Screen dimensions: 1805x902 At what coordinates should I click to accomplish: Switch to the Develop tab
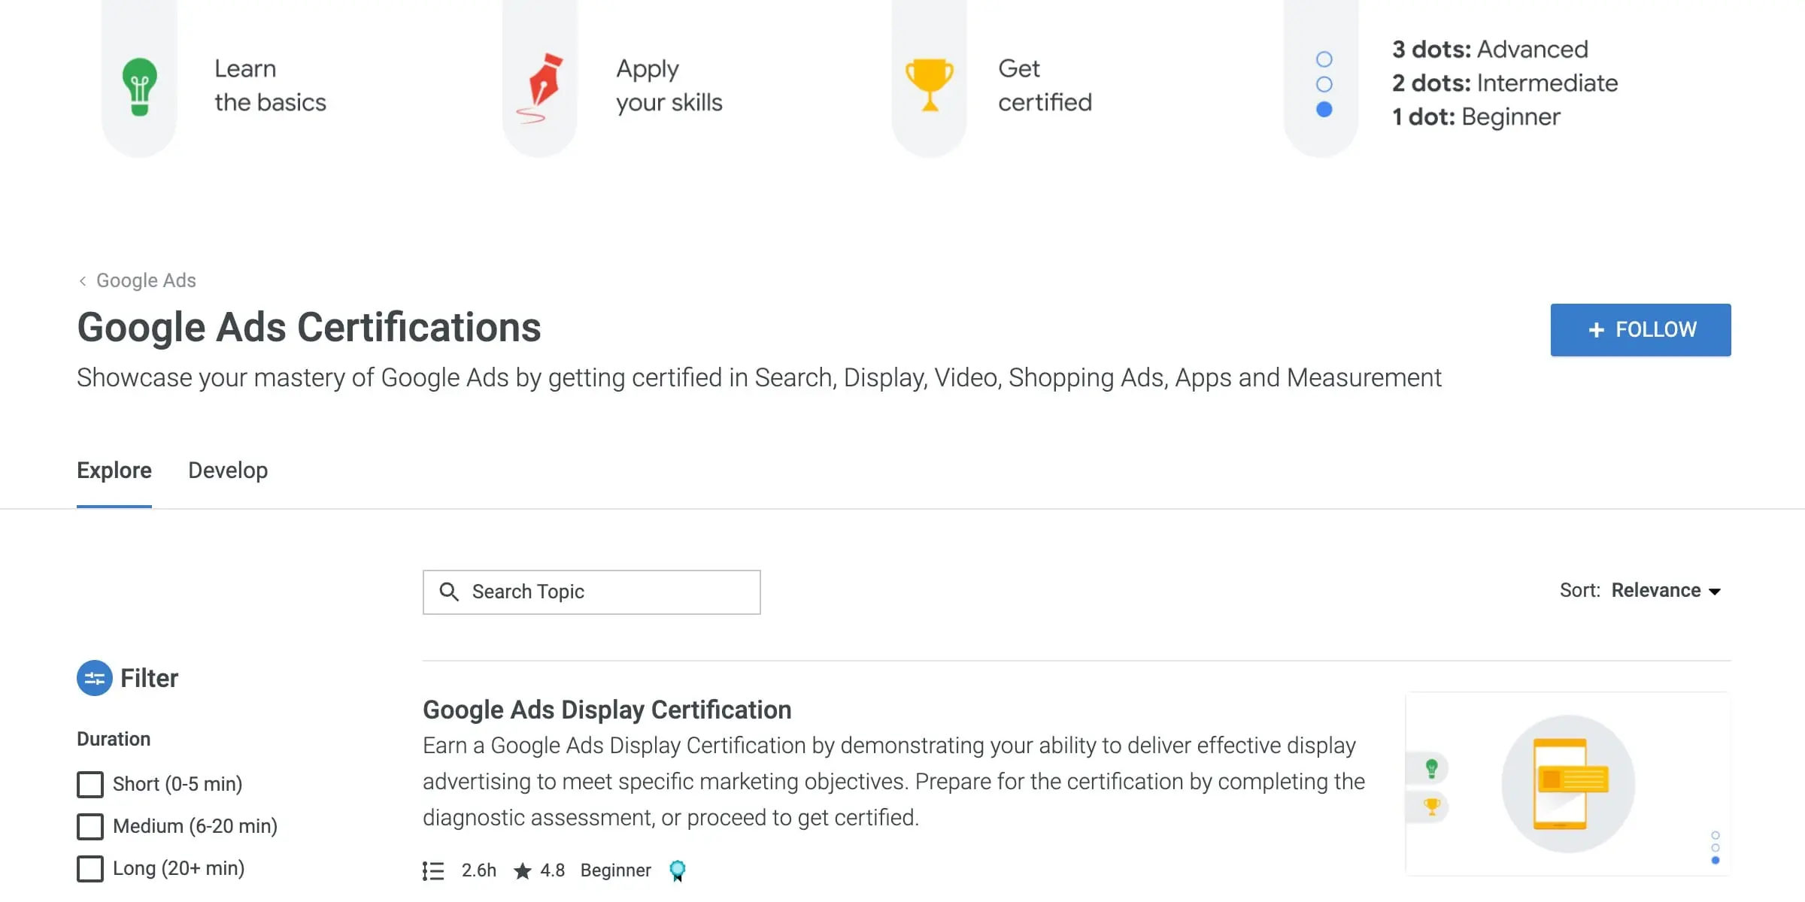pyautogui.click(x=228, y=471)
